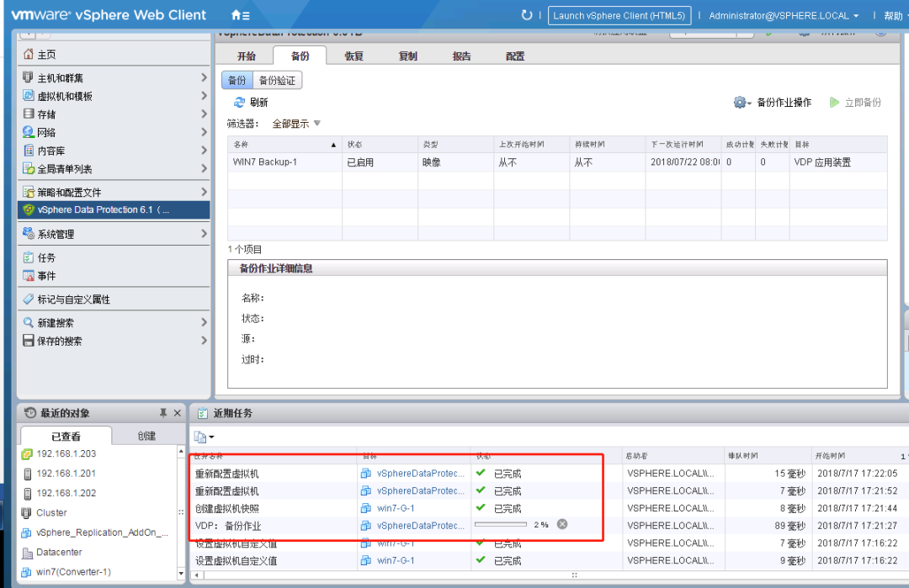Open the 任务 tasks icon
This screenshot has height=588, width=909.
28,257
